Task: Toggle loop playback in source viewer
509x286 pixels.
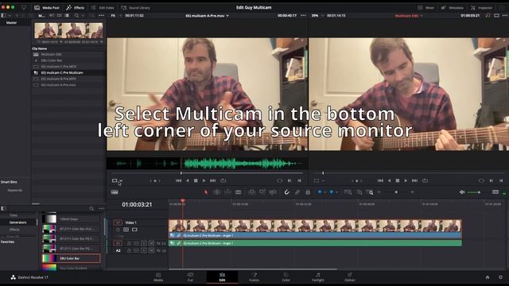Action: pos(223,180)
